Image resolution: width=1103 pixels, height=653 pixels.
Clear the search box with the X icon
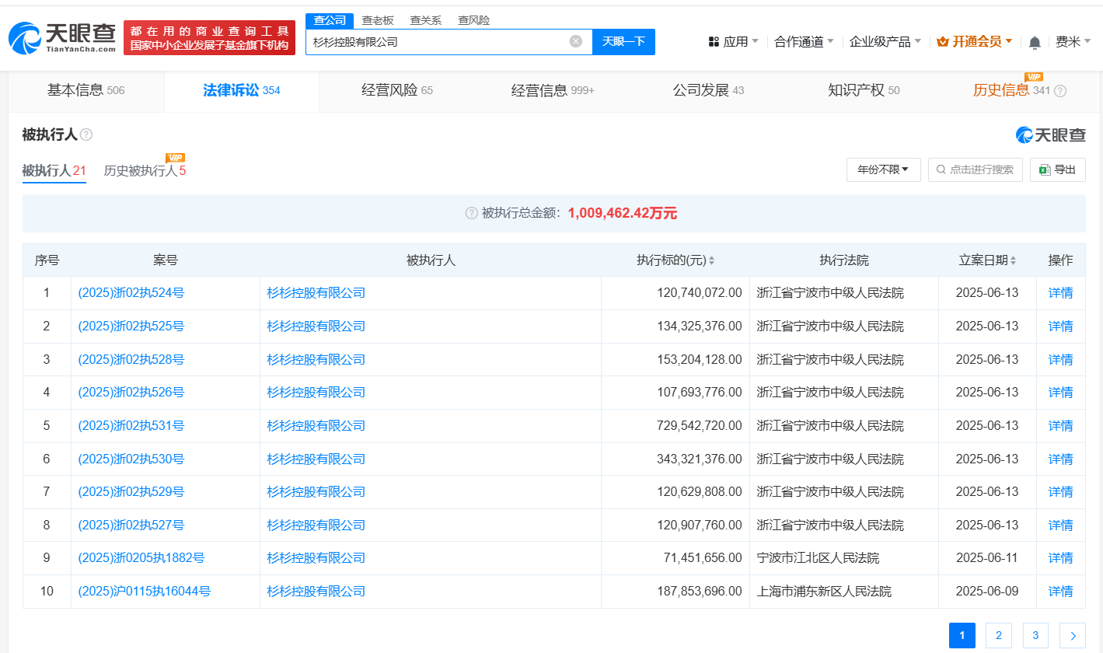[x=575, y=41]
